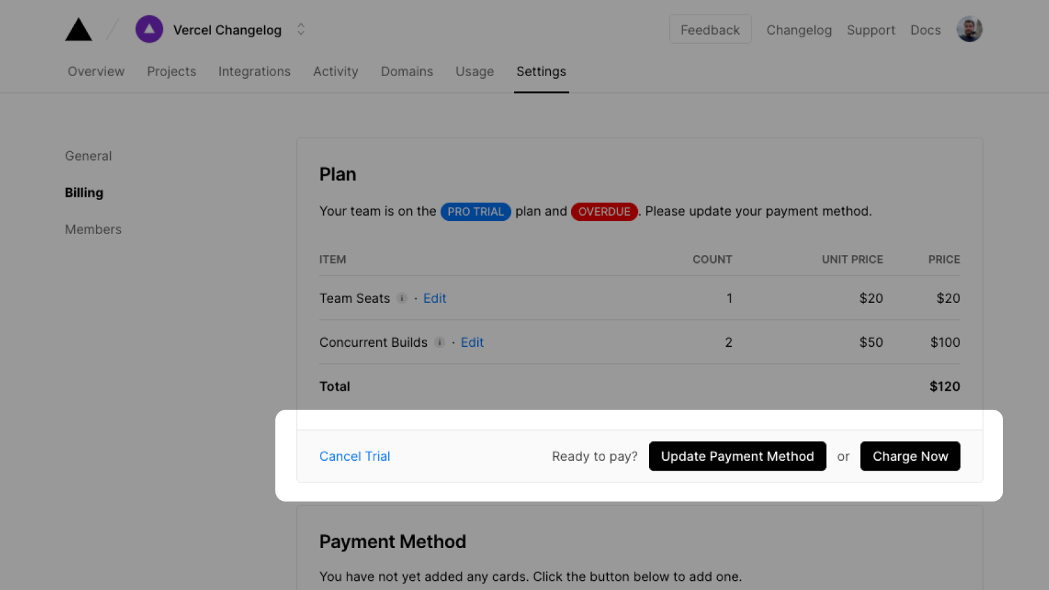
Task: Click the Cancel Trial link
Action: 355,456
